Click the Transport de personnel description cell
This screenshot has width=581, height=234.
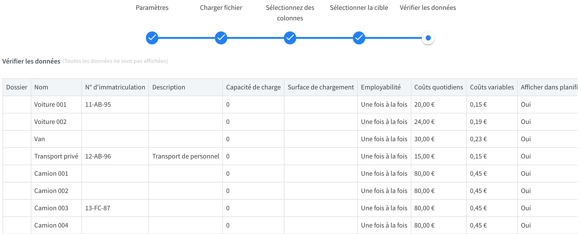(186, 156)
